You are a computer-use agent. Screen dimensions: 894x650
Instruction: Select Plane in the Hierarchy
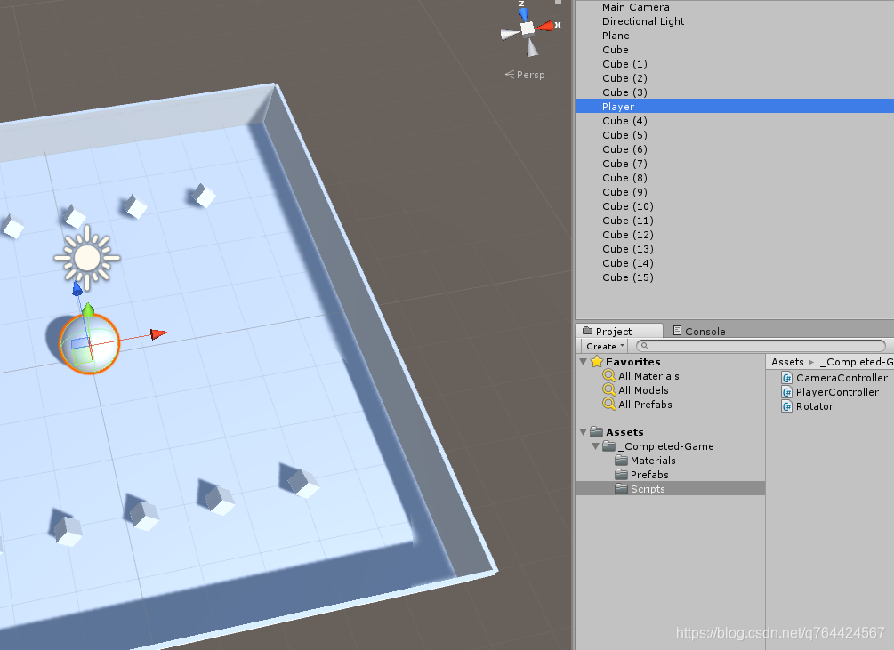(735, 36)
